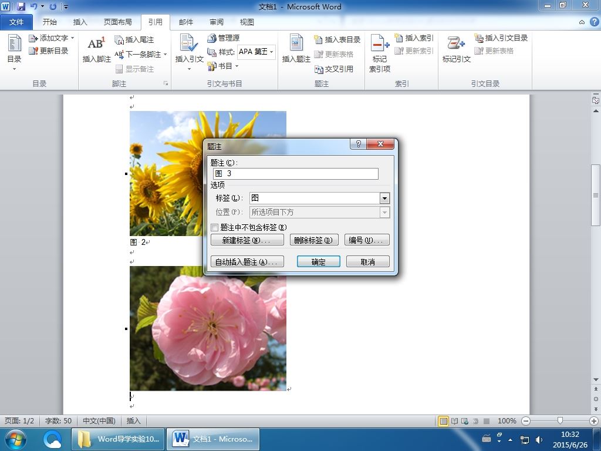Select the pink flower picture in the document
This screenshot has width=601, height=451.
(208, 329)
